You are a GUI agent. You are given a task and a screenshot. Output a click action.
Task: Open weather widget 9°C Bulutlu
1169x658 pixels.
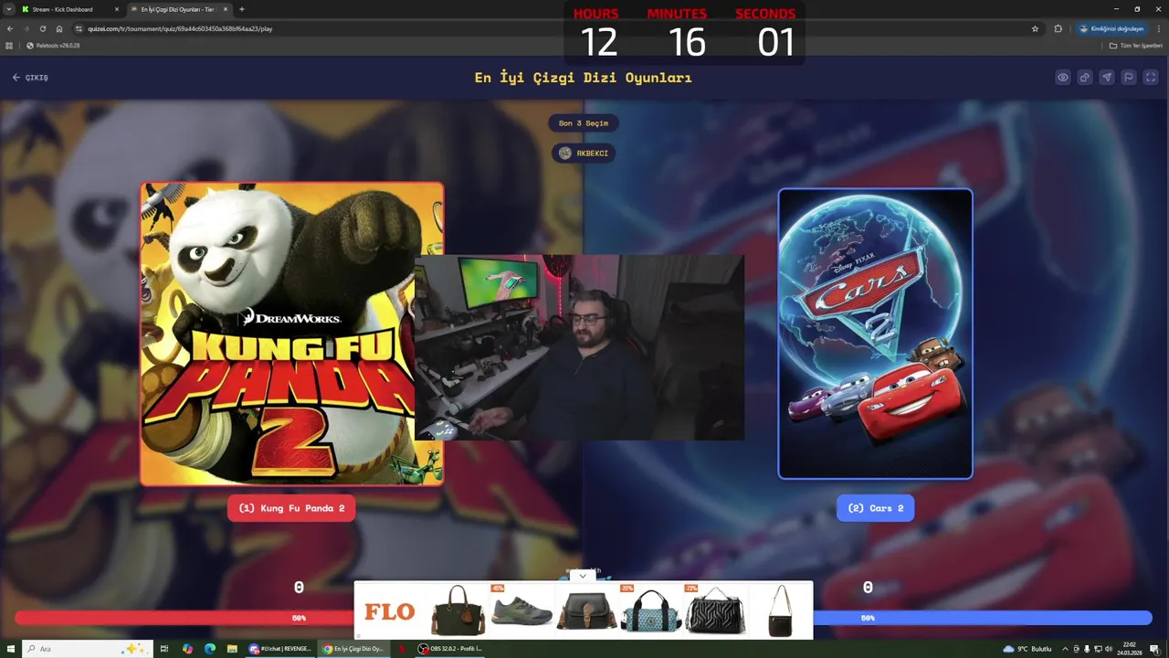pyautogui.click(x=1027, y=649)
